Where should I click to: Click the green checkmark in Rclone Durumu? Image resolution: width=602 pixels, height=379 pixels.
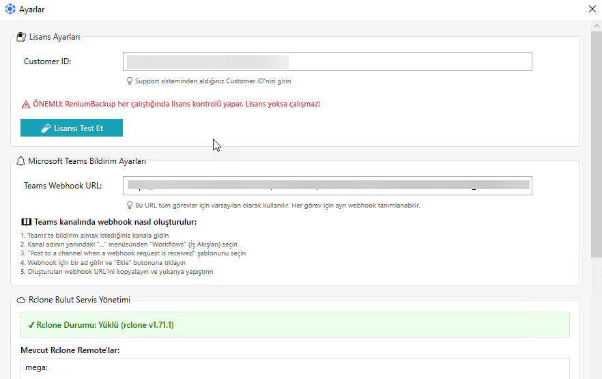tap(31, 325)
